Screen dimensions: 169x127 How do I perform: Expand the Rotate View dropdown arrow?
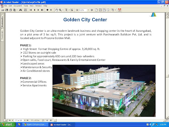pyautogui.click(x=115, y=10)
